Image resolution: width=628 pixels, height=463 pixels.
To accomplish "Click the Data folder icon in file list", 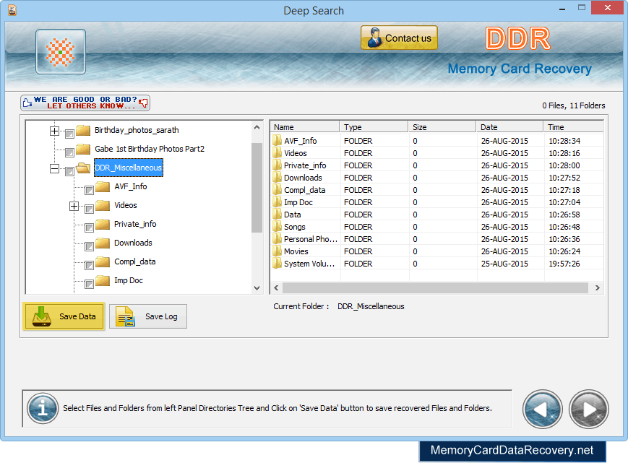I will (x=278, y=214).
